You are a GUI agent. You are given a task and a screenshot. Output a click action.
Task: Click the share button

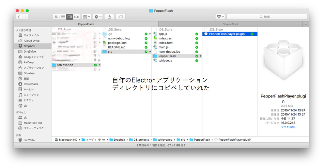109,17
